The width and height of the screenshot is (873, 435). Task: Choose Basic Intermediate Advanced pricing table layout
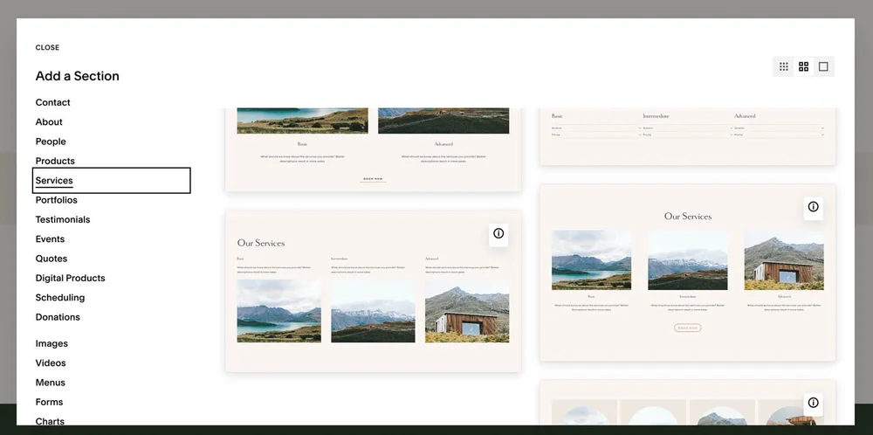coord(688,136)
